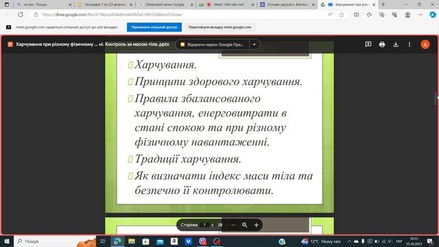
Task: Open with Google Presentations button
Action: pyautogui.click(x=213, y=45)
